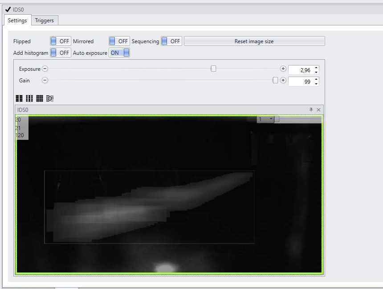The width and height of the screenshot is (383, 289).
Task: Decrease Exposure with the down spinner arrow
Action: (316, 72)
